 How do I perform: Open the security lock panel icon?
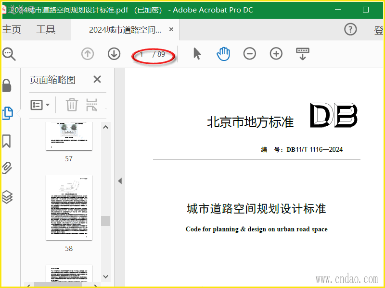[7, 85]
